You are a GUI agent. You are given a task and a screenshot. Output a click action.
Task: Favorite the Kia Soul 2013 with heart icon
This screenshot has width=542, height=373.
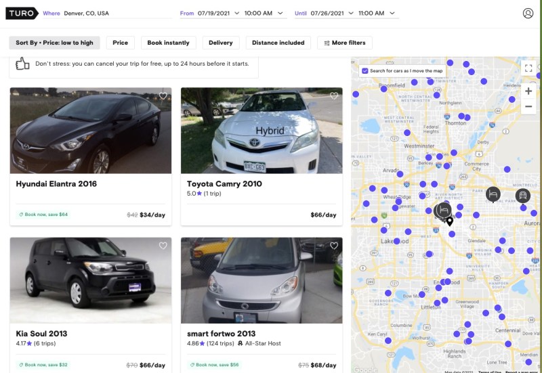[x=163, y=246]
